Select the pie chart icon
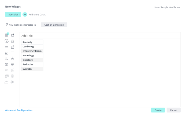Viewport: 186px width, 118px height. pyautogui.click(x=7, y=41)
